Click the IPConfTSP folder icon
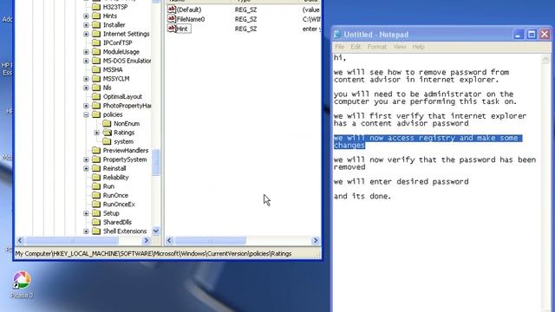Viewport: 555px width, 312px height. 96,42
